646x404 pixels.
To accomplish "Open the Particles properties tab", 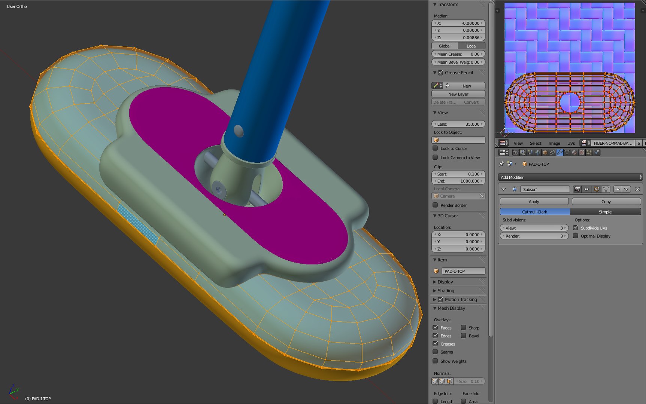I will (589, 152).
